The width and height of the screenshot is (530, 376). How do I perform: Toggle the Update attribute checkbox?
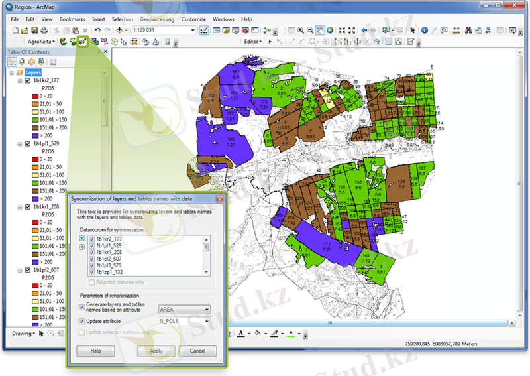(x=82, y=321)
